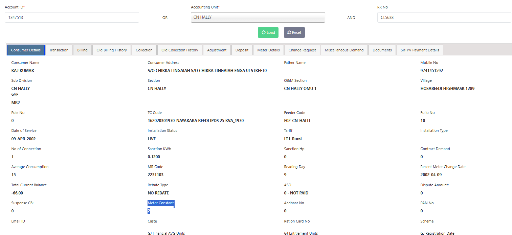
Task: Switch to Miscellaneous Demand tab
Action: tap(344, 50)
